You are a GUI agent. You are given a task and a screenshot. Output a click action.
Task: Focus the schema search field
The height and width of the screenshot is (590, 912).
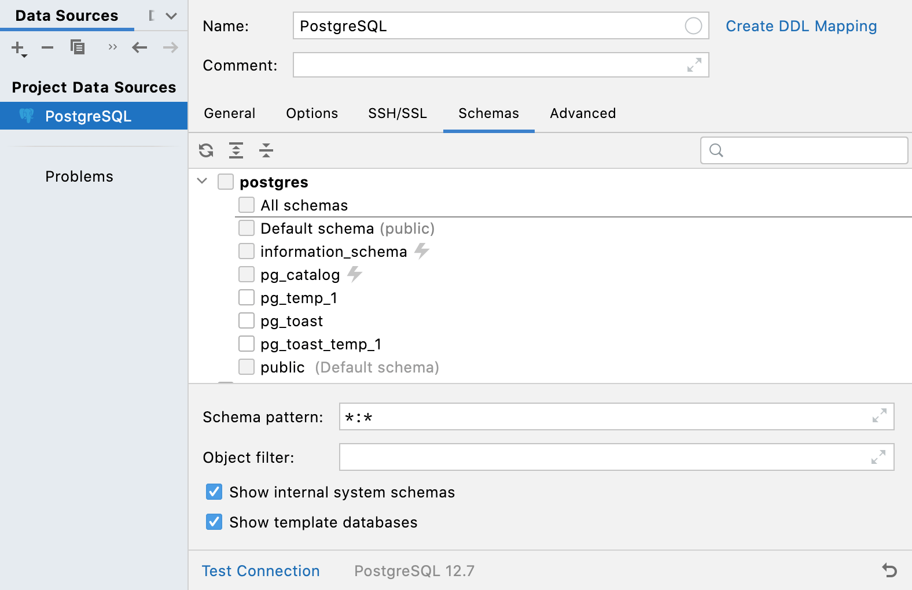click(x=804, y=150)
